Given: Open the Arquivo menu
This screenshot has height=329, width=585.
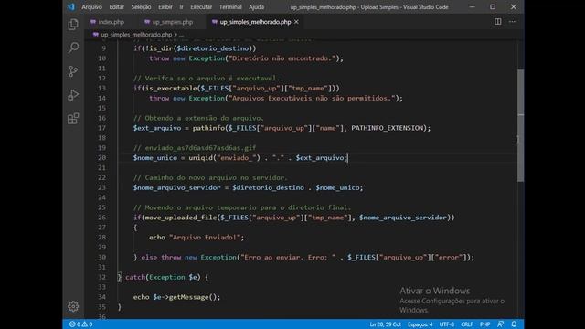Looking at the screenshot, I should click(91, 7).
